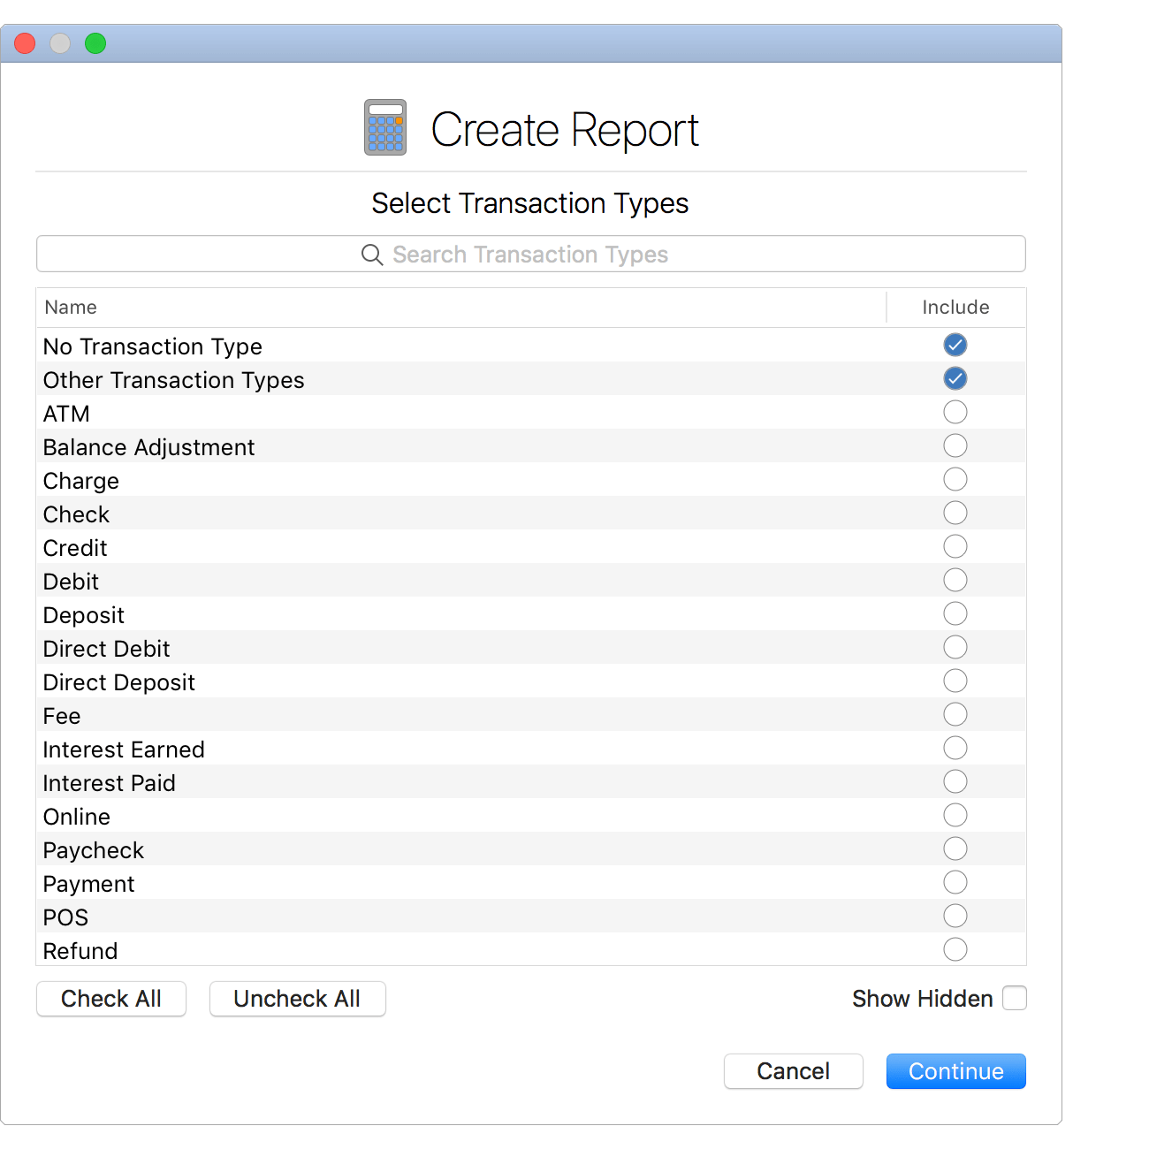This screenshot has width=1149, height=1149.
Task: Select the Fee row name
Action: tap(62, 716)
